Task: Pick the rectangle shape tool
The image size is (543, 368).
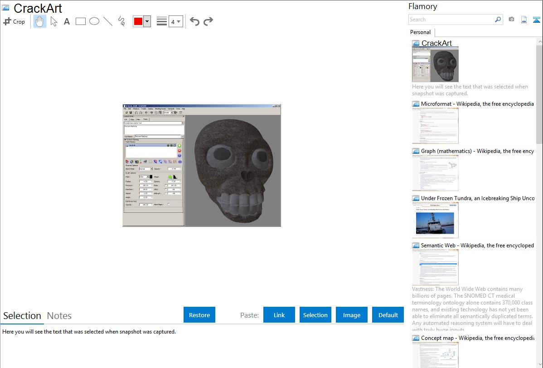Action: (80, 21)
